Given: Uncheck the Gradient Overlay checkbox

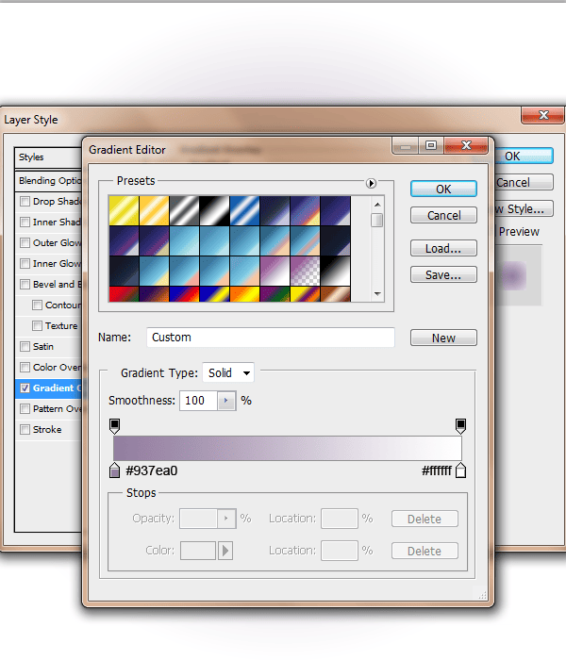Looking at the screenshot, I should click(x=25, y=388).
